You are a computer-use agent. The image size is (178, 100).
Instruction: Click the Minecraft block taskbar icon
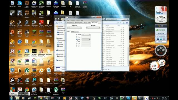click(35, 98)
